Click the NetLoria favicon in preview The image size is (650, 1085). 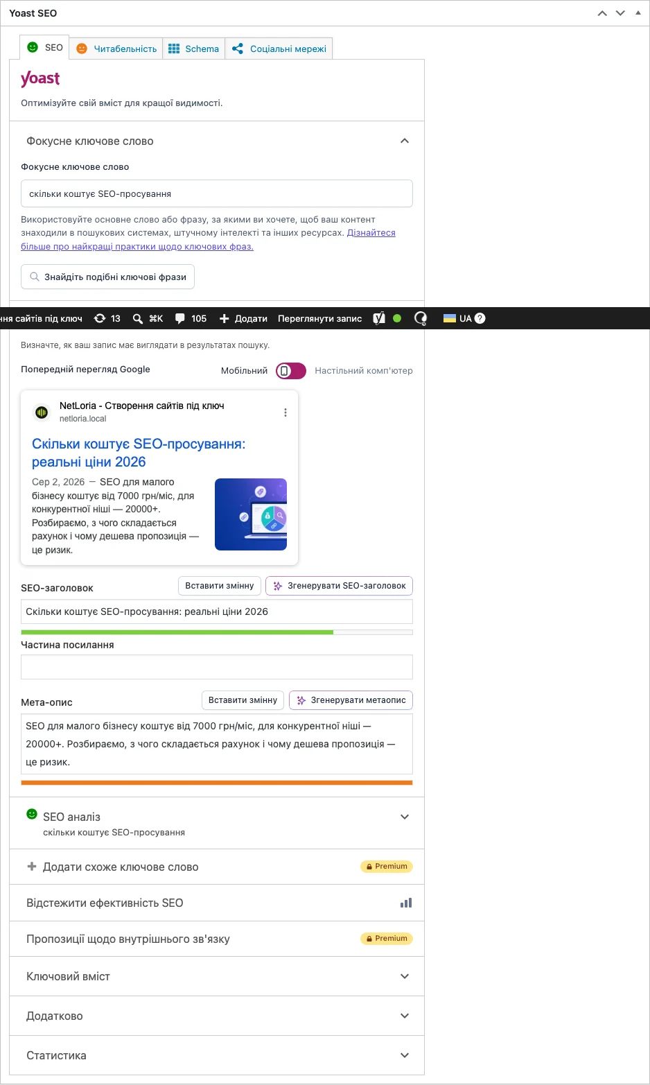42,413
